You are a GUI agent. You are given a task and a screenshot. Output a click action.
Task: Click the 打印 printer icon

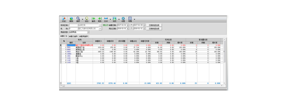pos(106,19)
